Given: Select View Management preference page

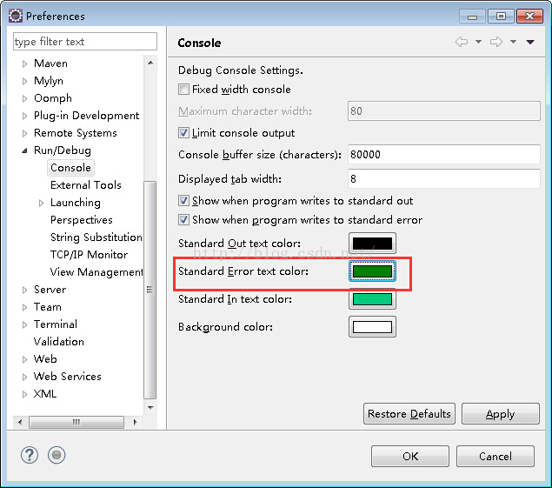Looking at the screenshot, I should pyautogui.click(x=96, y=271).
